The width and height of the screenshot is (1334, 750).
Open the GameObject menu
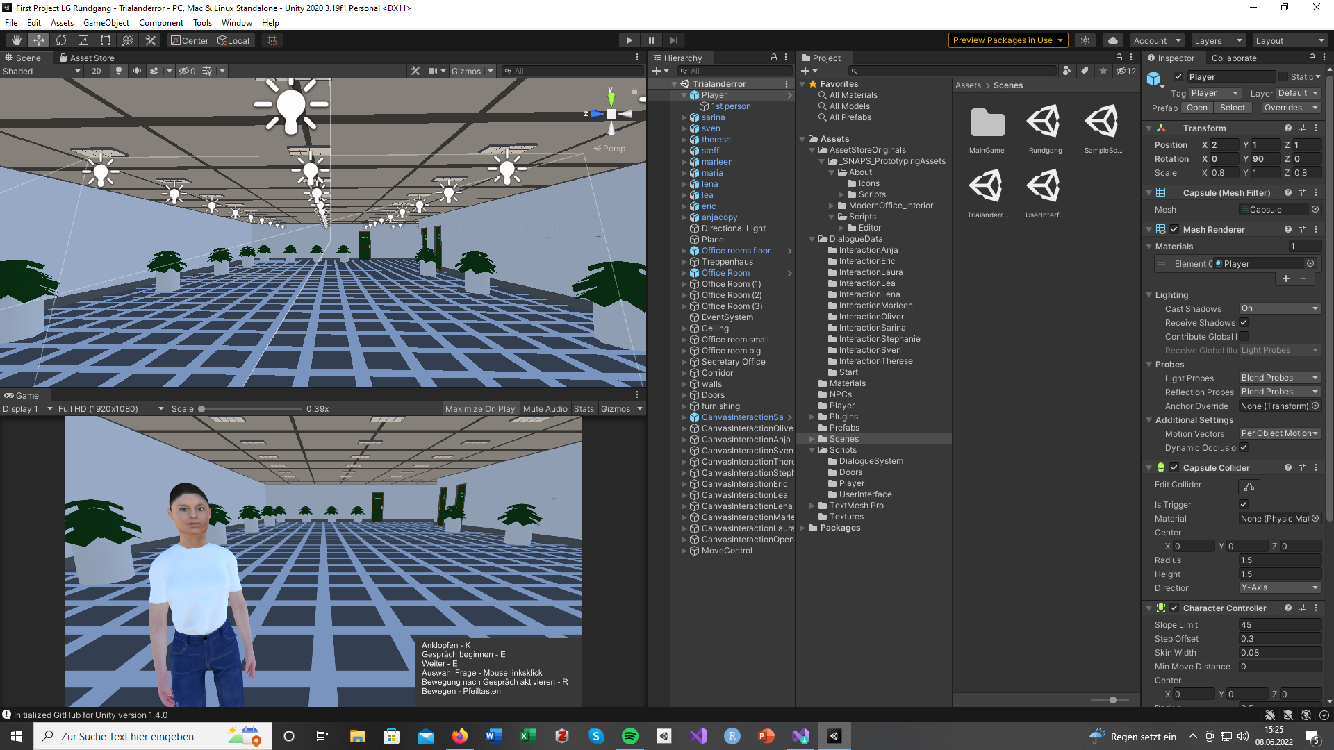106,23
